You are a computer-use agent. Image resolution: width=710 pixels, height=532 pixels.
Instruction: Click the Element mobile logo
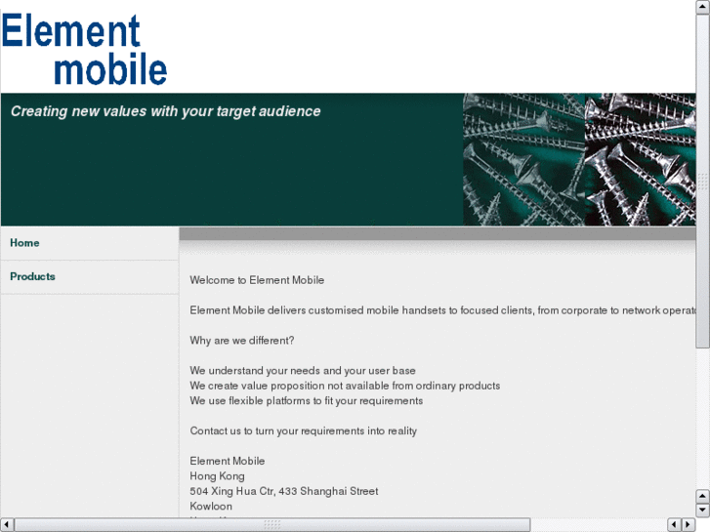(84, 49)
